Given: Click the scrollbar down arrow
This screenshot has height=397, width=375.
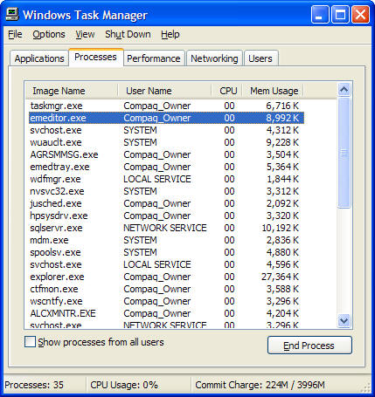Looking at the screenshot, I should tap(344, 320).
